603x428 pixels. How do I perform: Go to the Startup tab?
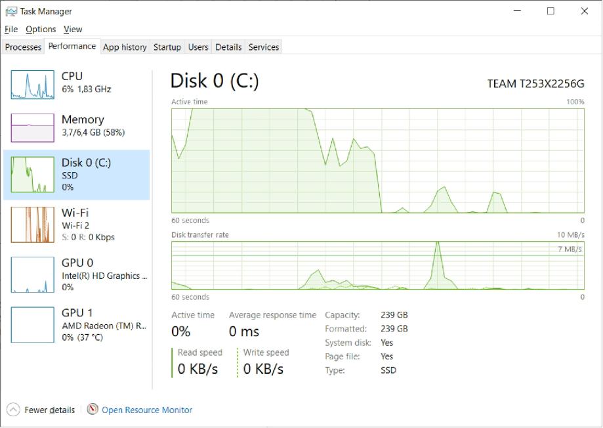point(167,47)
